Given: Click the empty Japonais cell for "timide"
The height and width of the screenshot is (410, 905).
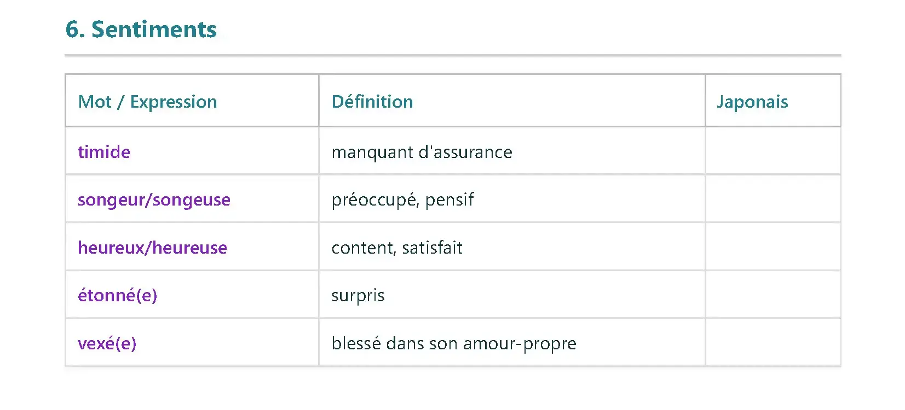Looking at the screenshot, I should [x=773, y=151].
